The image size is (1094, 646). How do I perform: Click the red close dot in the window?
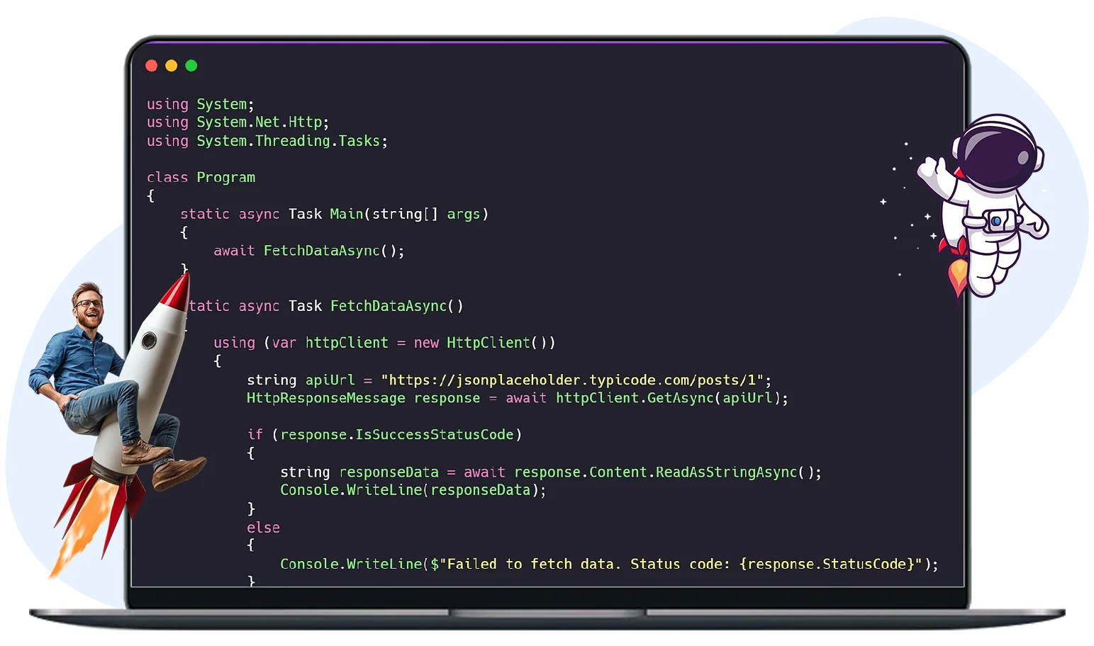(x=151, y=66)
